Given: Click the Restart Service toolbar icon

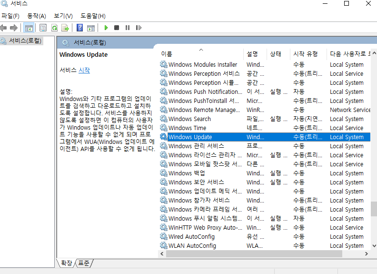Looking at the screenshot, I should 139,28.
